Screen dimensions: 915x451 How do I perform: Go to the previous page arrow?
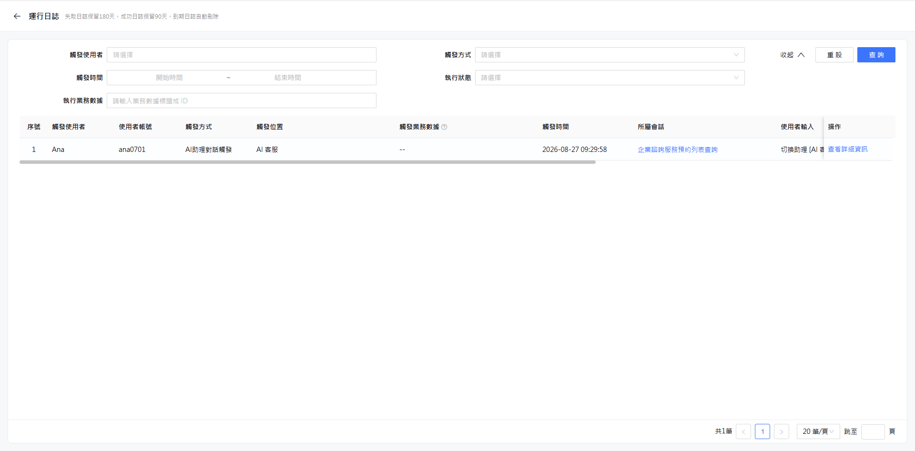point(743,431)
